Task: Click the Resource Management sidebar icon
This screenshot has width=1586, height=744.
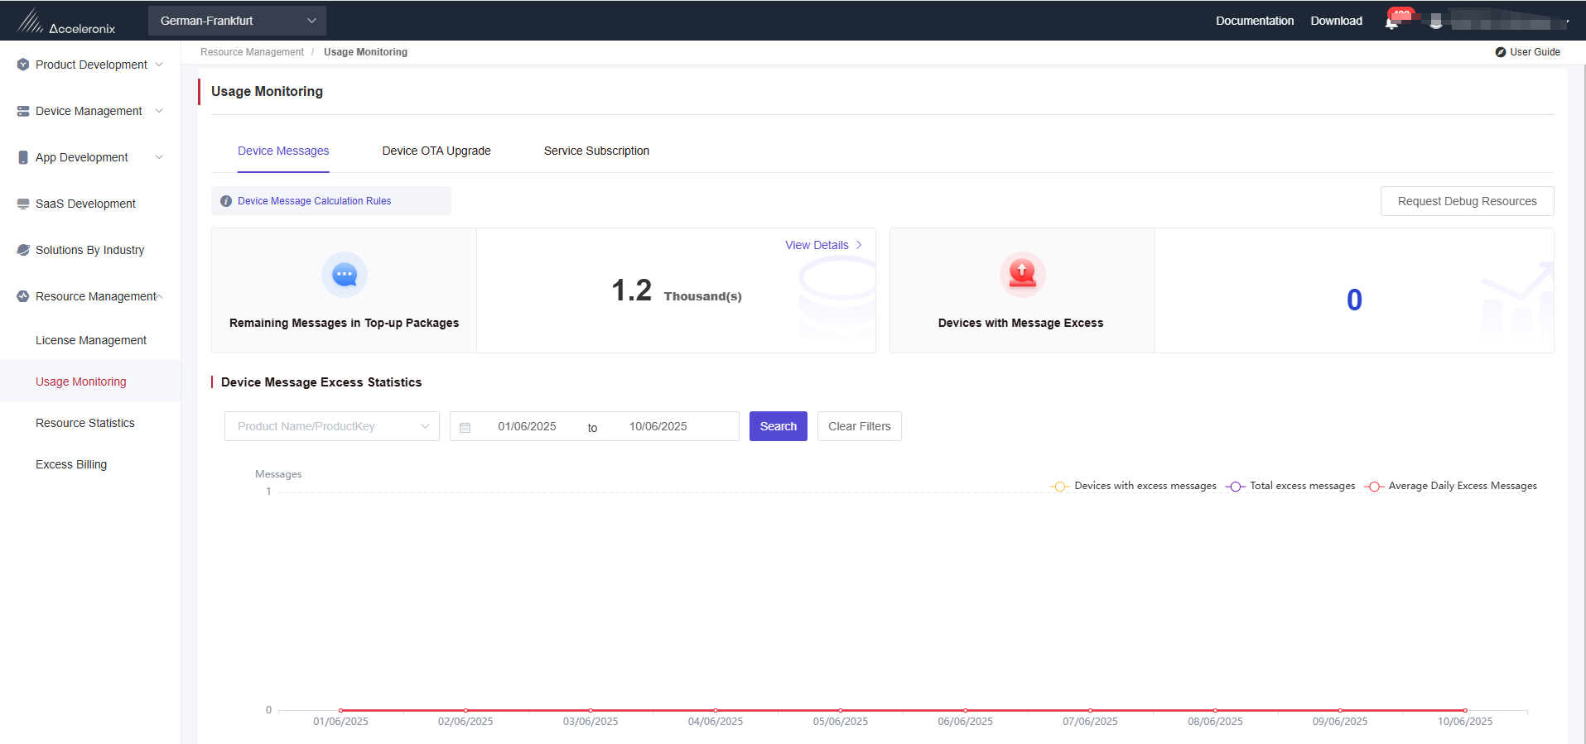Action: [23, 296]
